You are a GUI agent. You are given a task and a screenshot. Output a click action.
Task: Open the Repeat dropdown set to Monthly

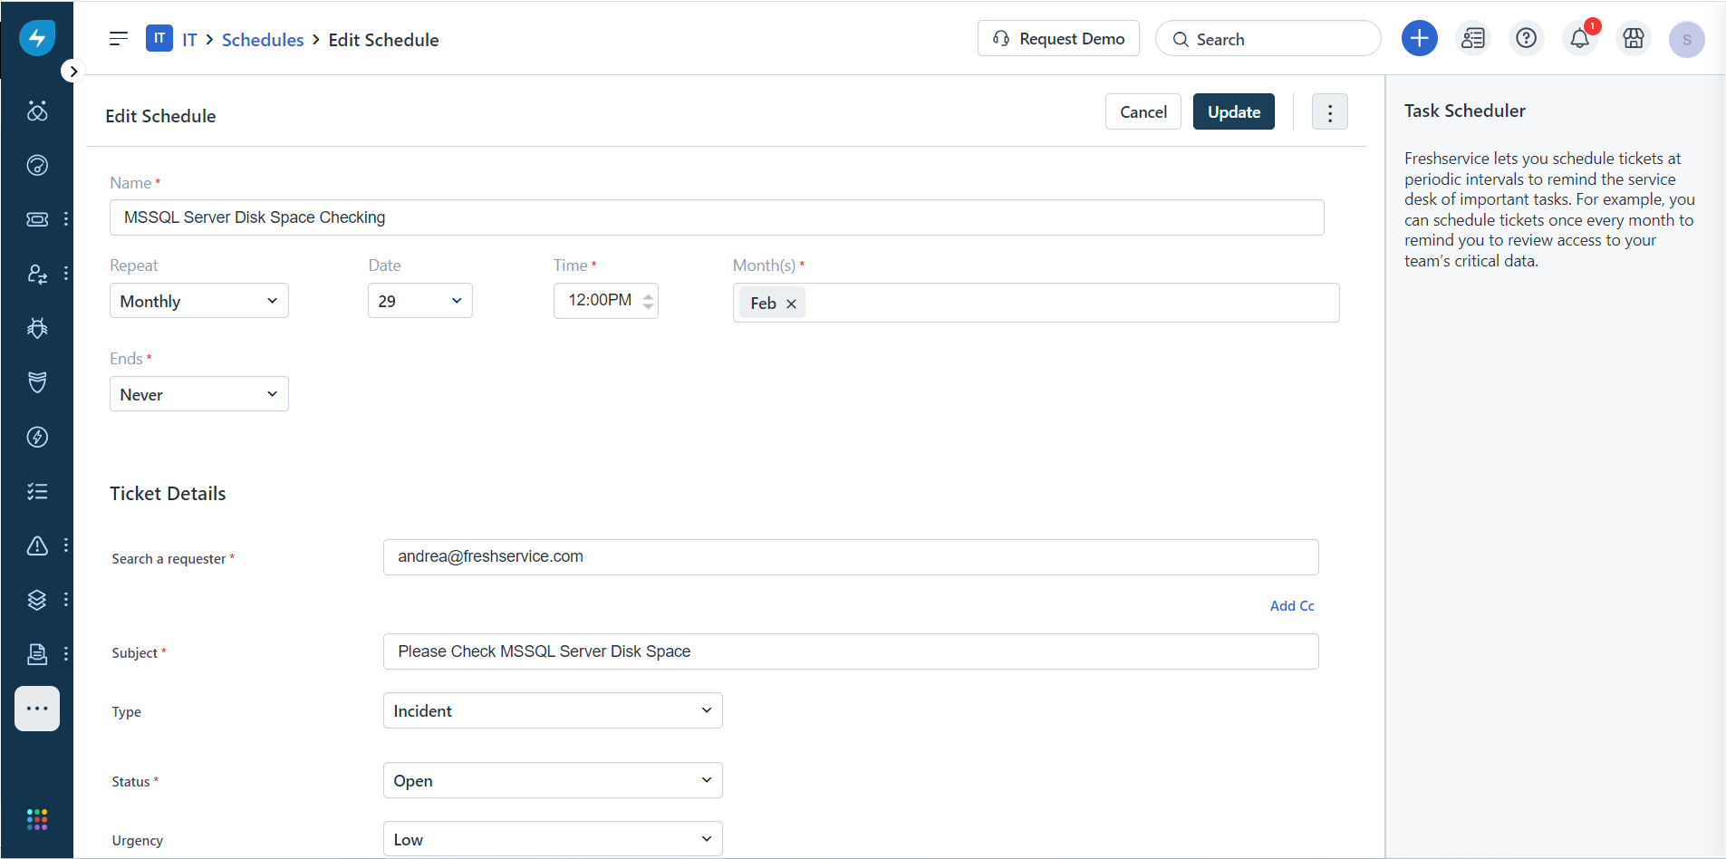tap(198, 301)
